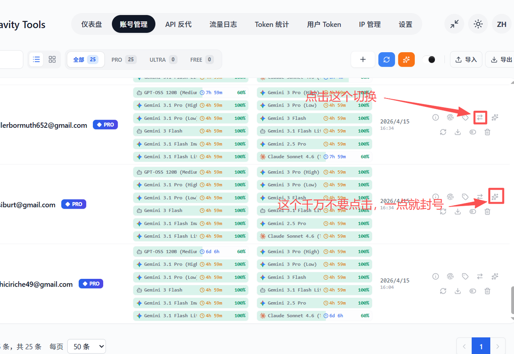
Task: Click fingerprint icon in hiciriche49 row
Action: pos(450,276)
